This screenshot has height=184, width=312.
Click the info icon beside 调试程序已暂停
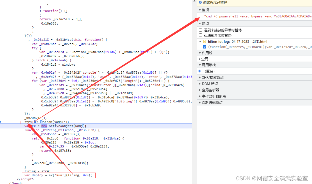coord(200,2)
